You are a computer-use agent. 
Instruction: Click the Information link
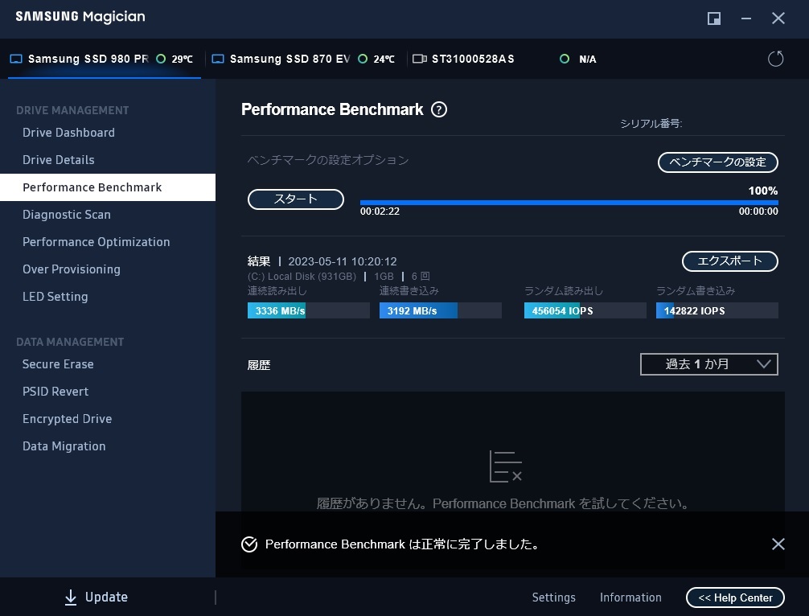(630, 598)
